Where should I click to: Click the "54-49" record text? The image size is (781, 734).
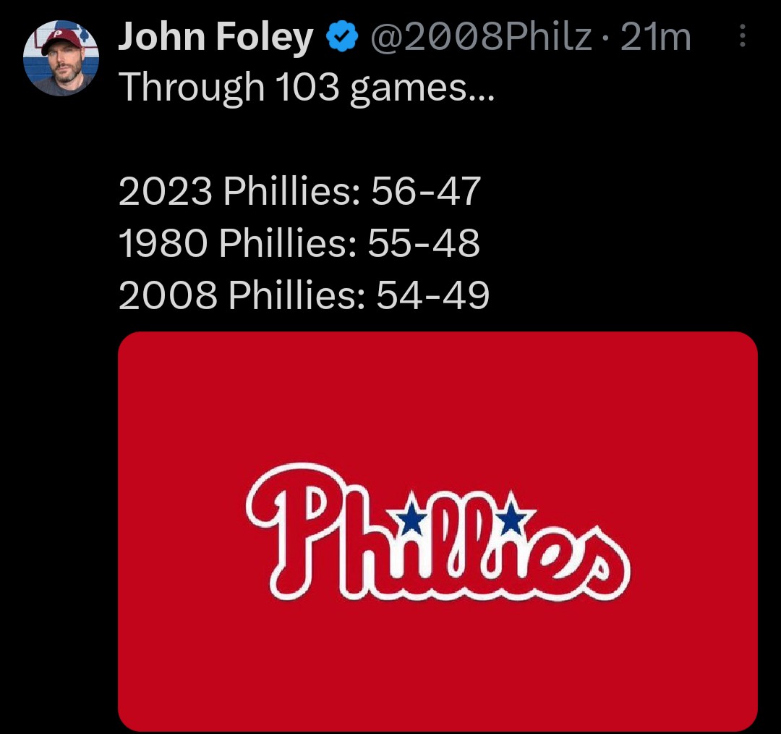[x=432, y=295]
